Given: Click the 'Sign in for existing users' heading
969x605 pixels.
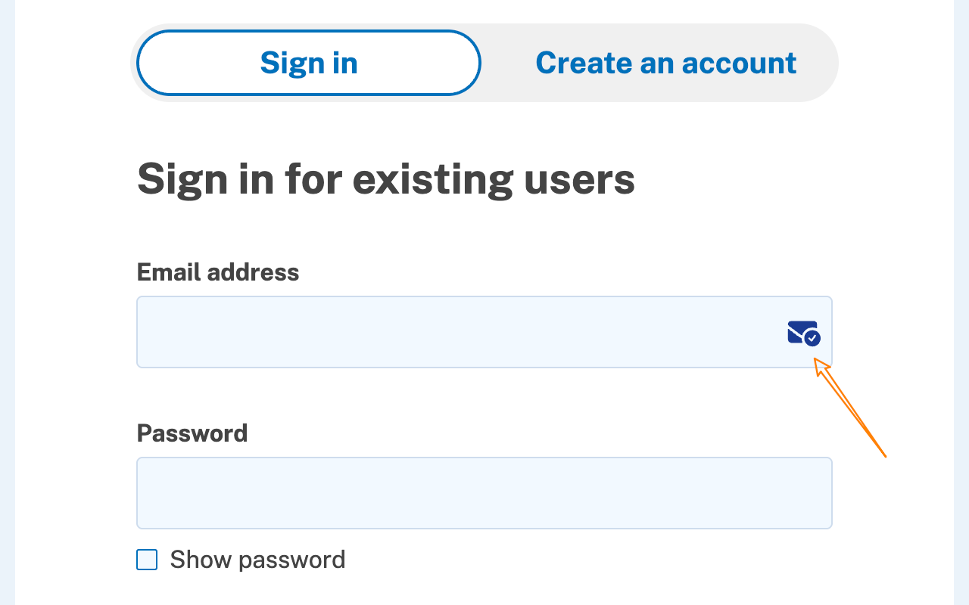Looking at the screenshot, I should point(385,179).
